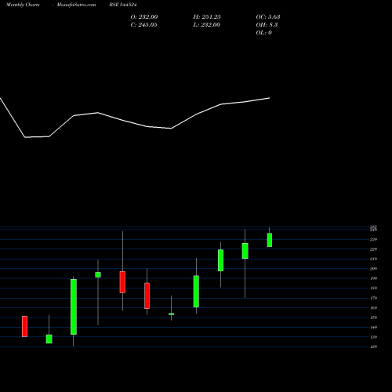Image resolution: width=392 pixels, height=392 pixels.
Task: Click the 159 price axis label
Action: point(374,318)
